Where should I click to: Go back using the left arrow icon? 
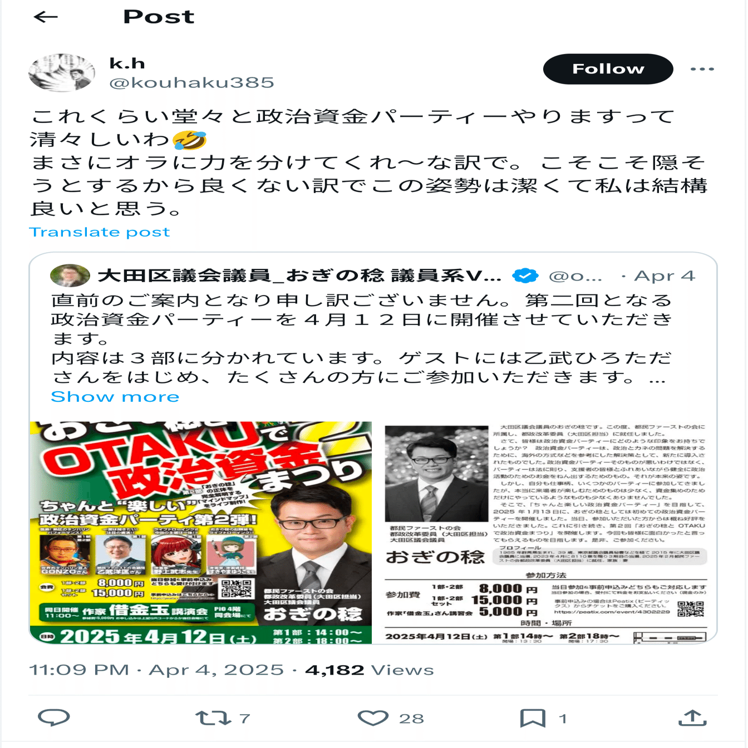tap(46, 17)
